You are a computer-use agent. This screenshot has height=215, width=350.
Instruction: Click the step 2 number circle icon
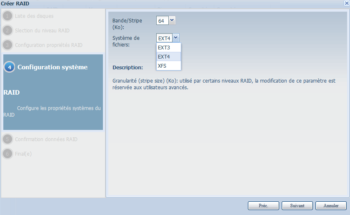tap(7, 30)
